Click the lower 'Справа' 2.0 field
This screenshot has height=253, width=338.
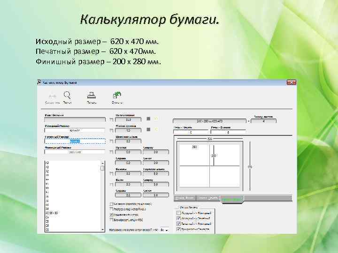click(x=128, y=195)
